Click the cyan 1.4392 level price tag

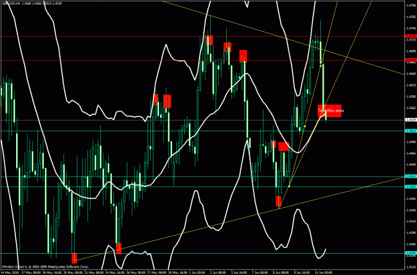coord(410,186)
